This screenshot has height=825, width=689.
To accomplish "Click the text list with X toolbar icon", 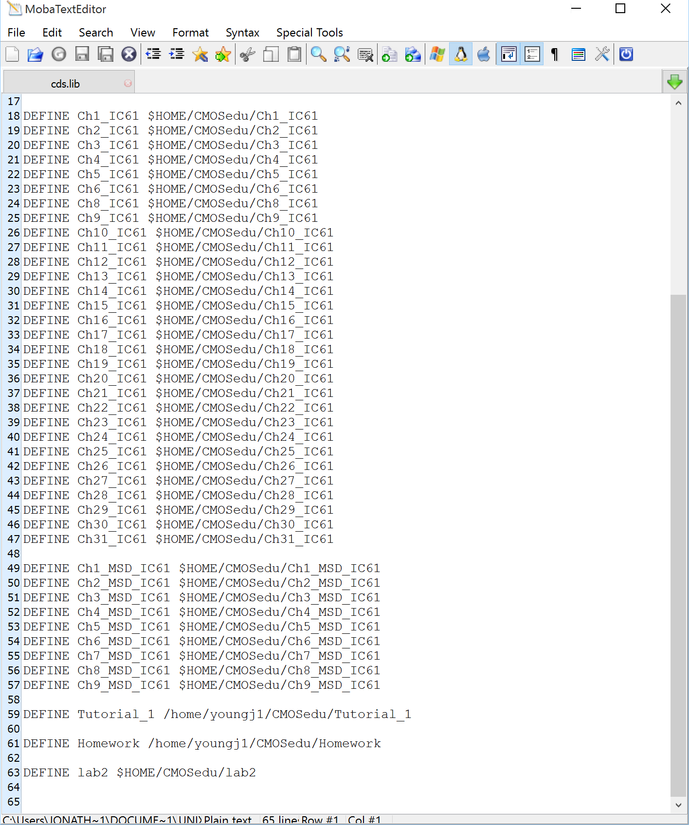I will pos(365,54).
